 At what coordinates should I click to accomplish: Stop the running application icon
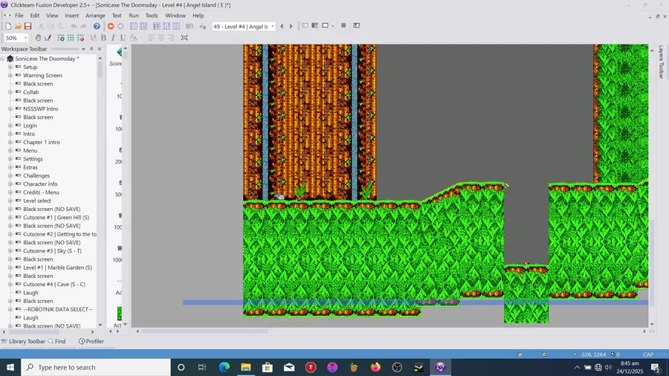343,25
